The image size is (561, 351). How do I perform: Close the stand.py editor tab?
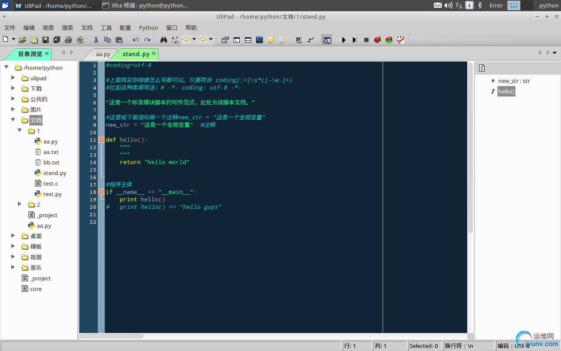pos(154,54)
